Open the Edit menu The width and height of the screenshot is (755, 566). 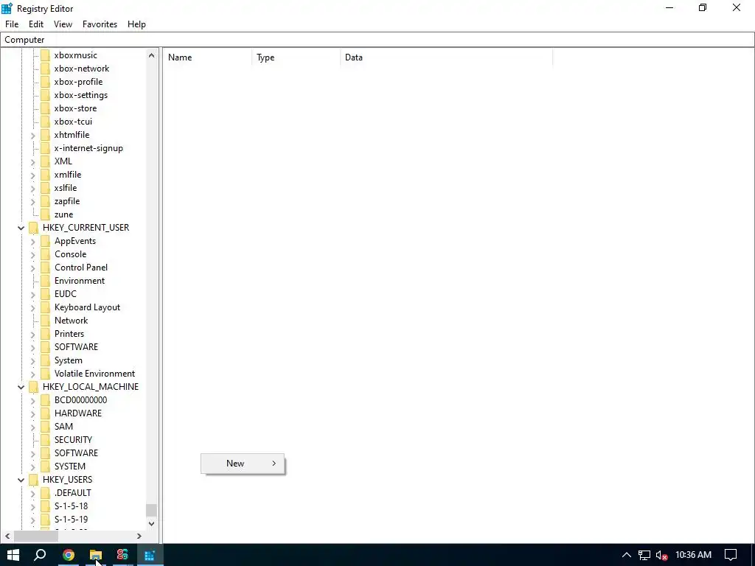point(36,24)
